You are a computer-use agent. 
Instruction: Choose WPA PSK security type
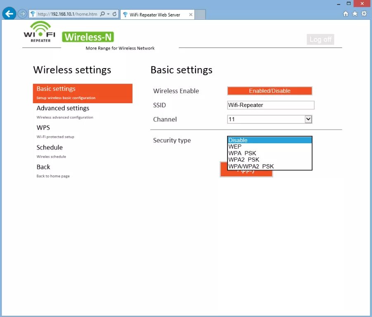[270, 153]
